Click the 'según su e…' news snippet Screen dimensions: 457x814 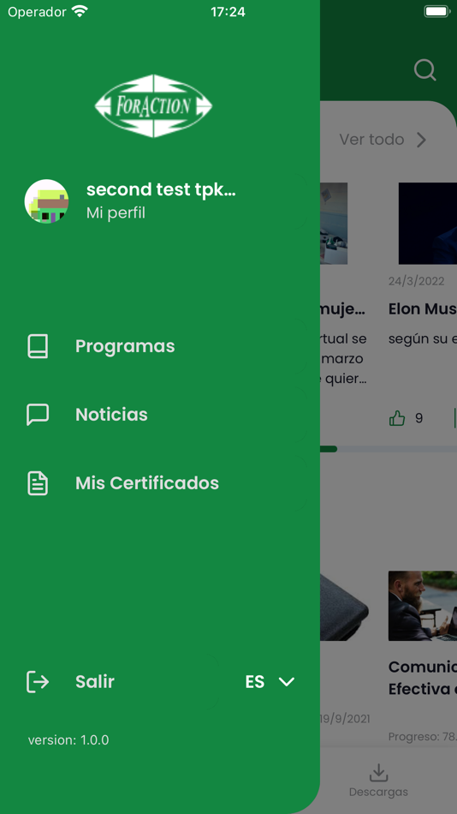[x=422, y=339]
